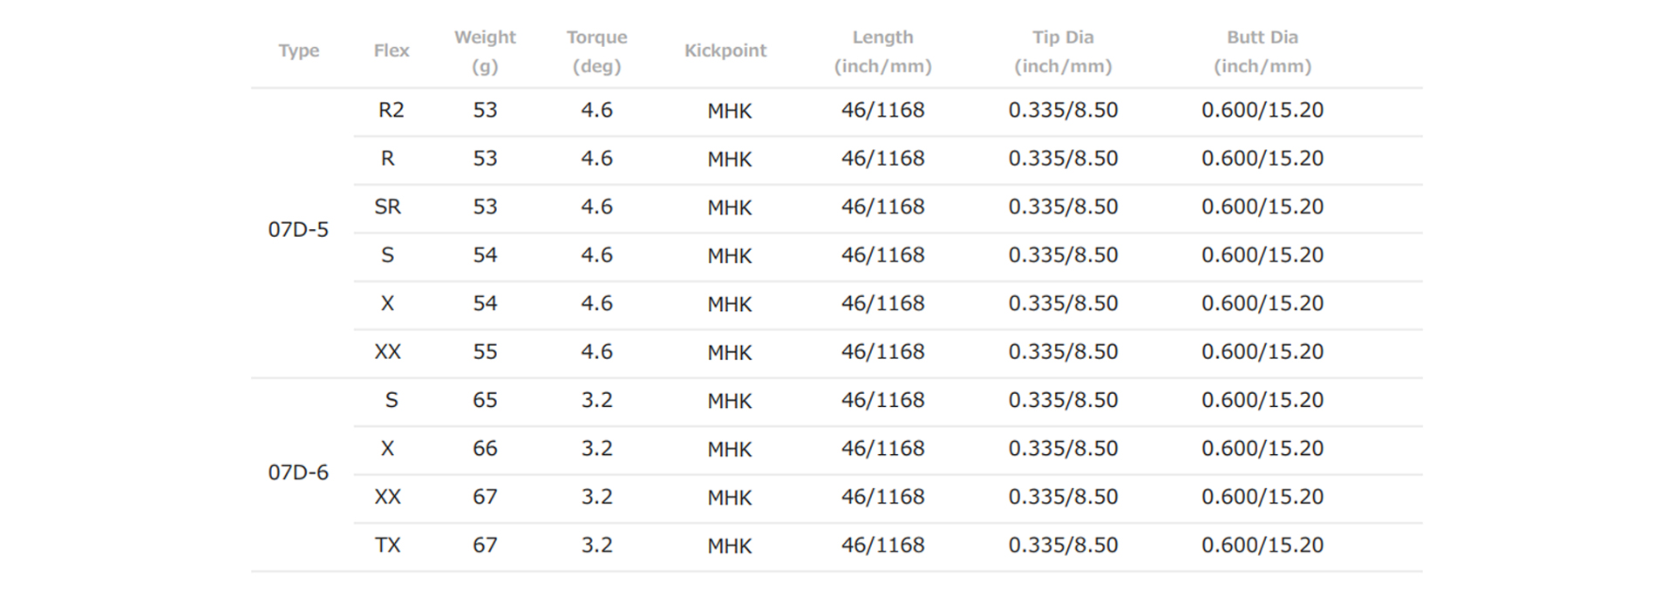Screen dimensions: 1674x610
Task: Select the weight value 65
Action: coord(485,401)
